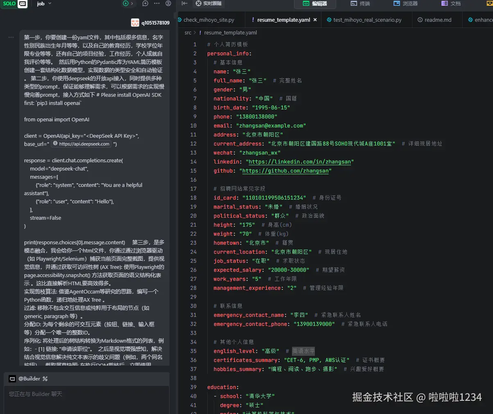Open the test_mihoyo_real_scenario.py tab
This screenshot has width=493, height=414.
367,20
